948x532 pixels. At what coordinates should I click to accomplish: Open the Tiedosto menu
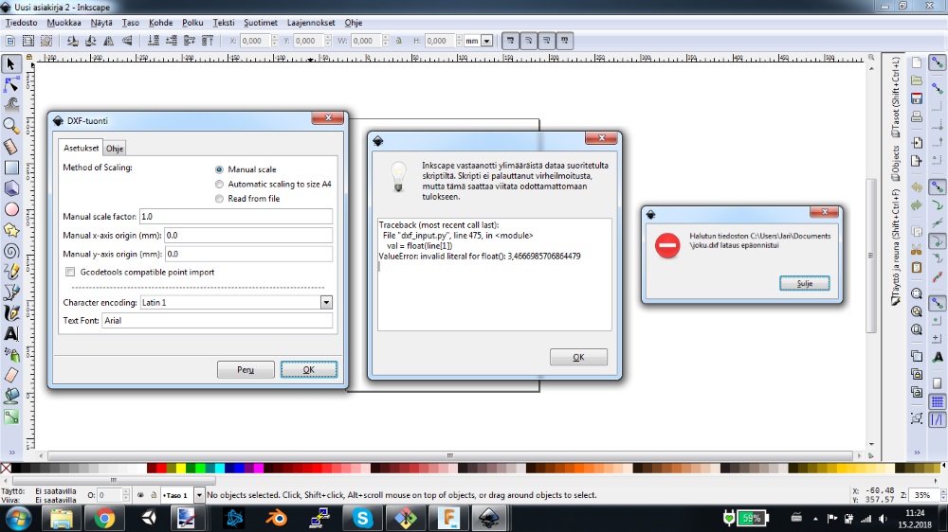click(x=21, y=23)
